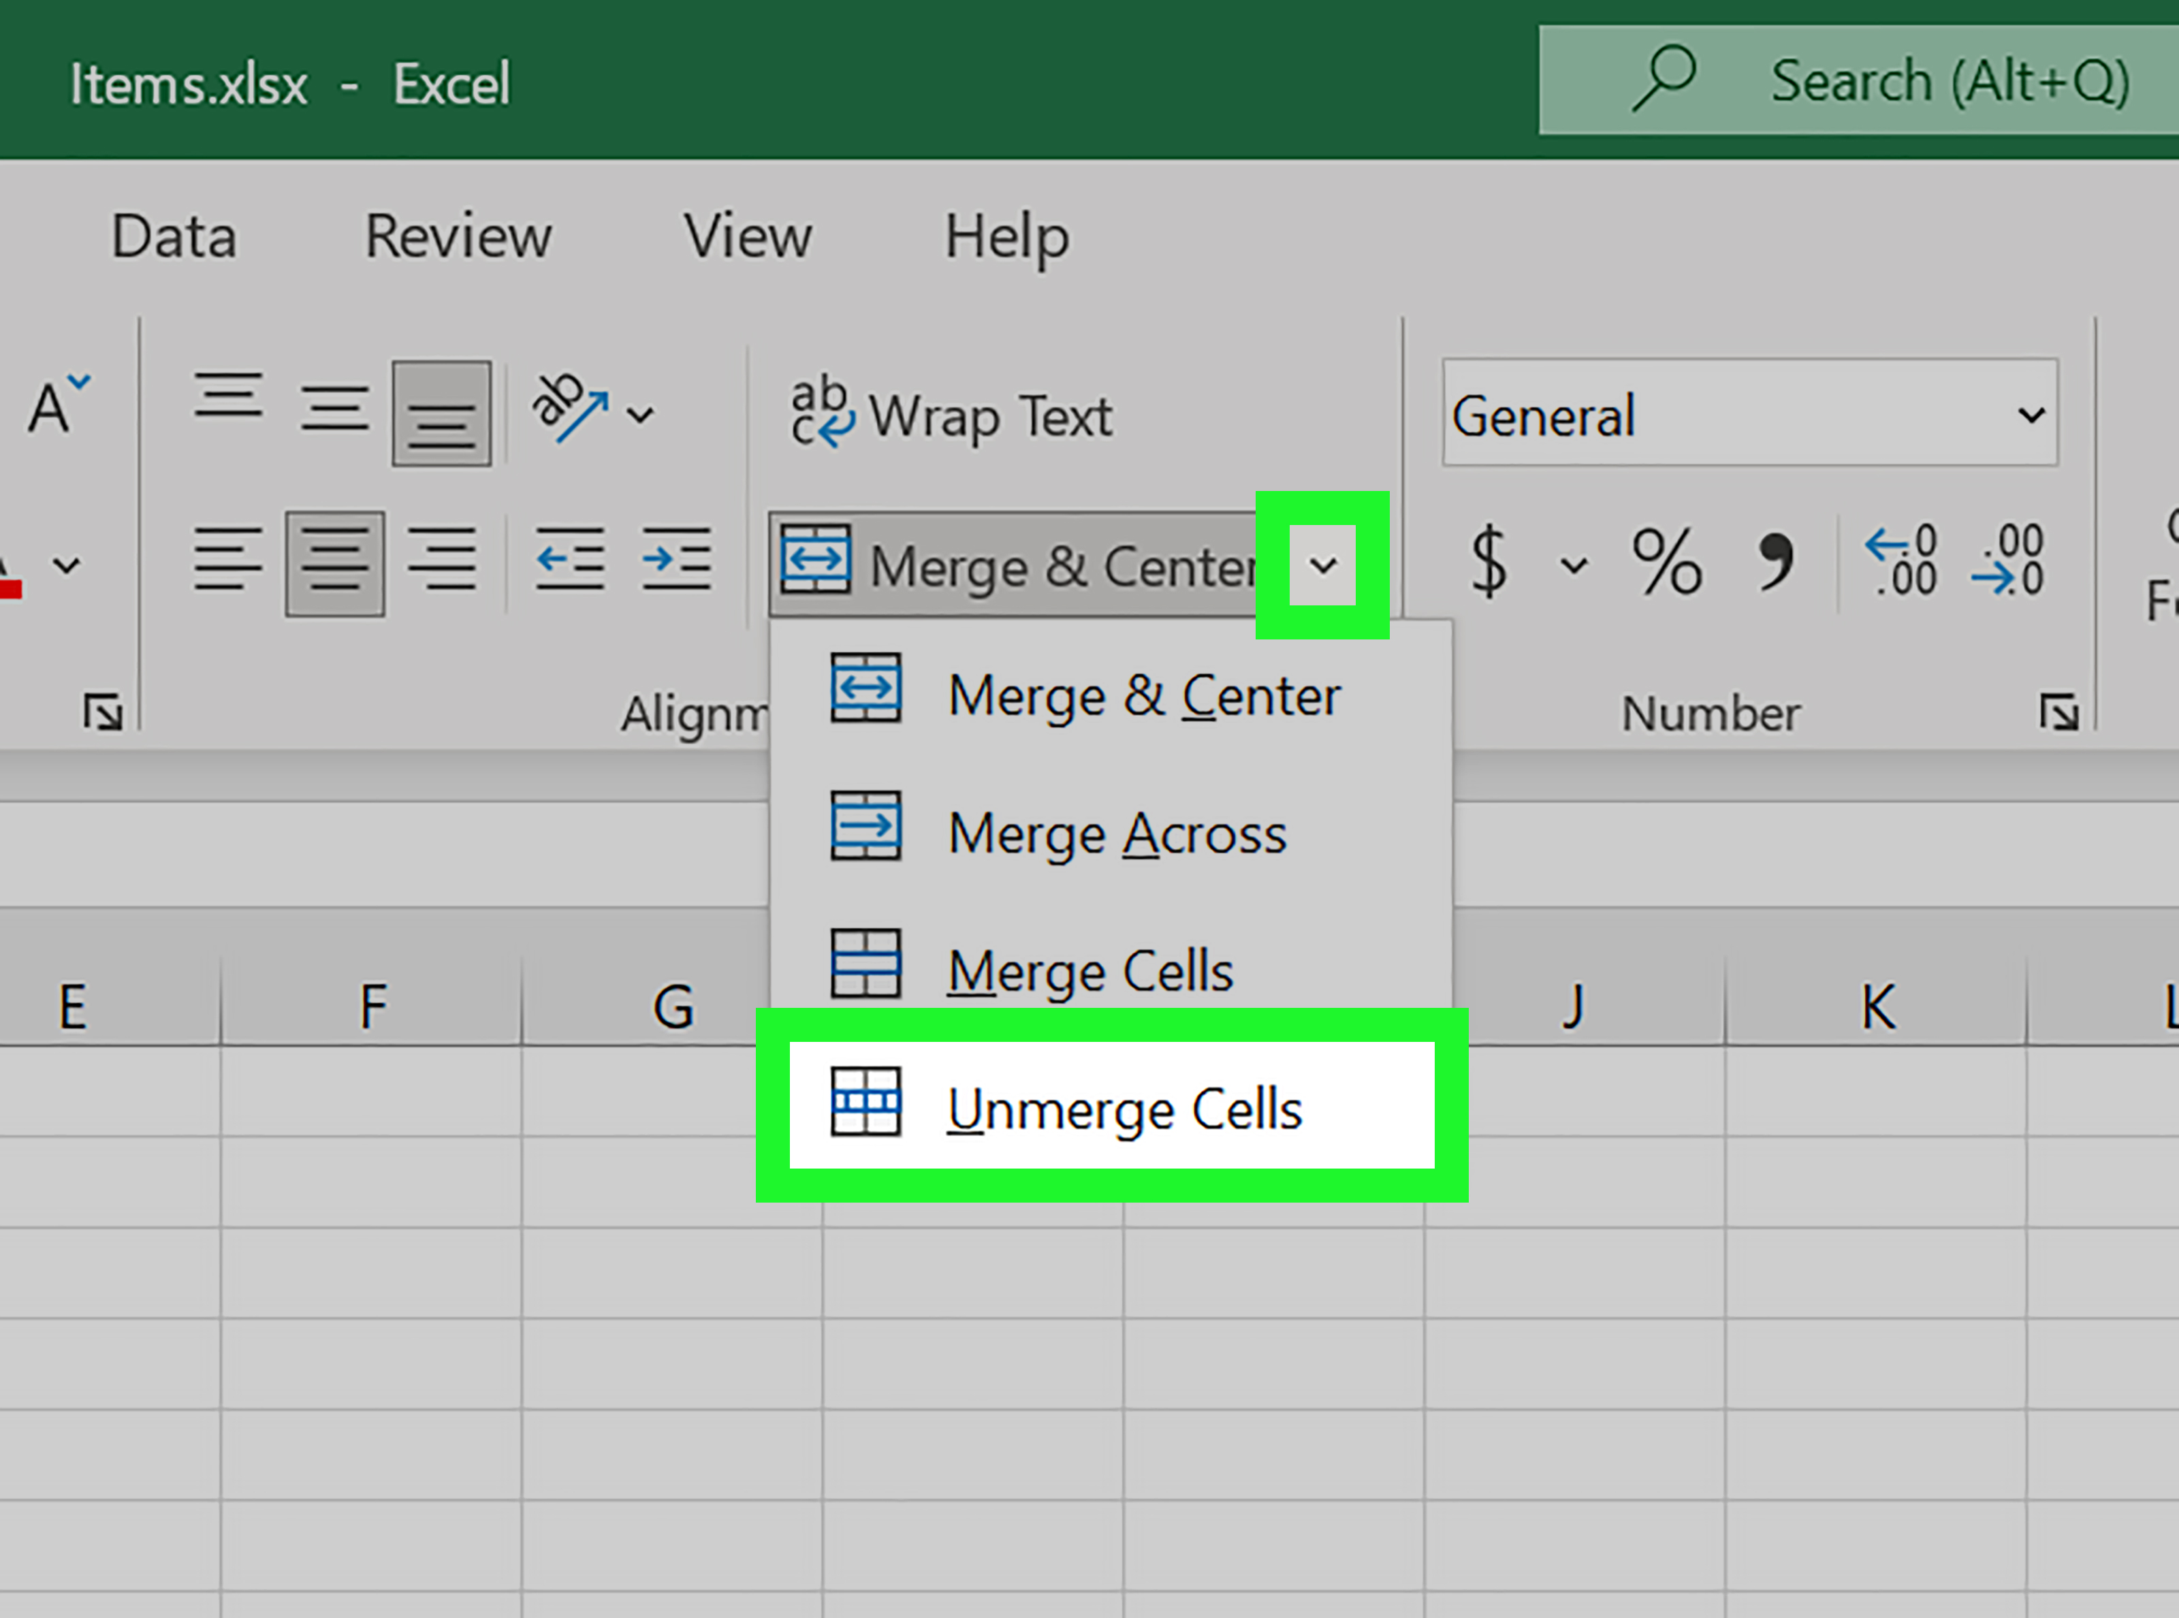Click the Data tab in ribbon
The height and width of the screenshot is (1618, 2179).
(174, 236)
